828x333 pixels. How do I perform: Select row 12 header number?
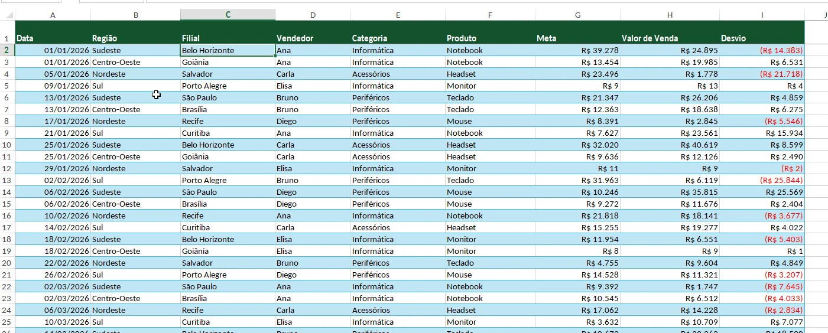point(7,168)
